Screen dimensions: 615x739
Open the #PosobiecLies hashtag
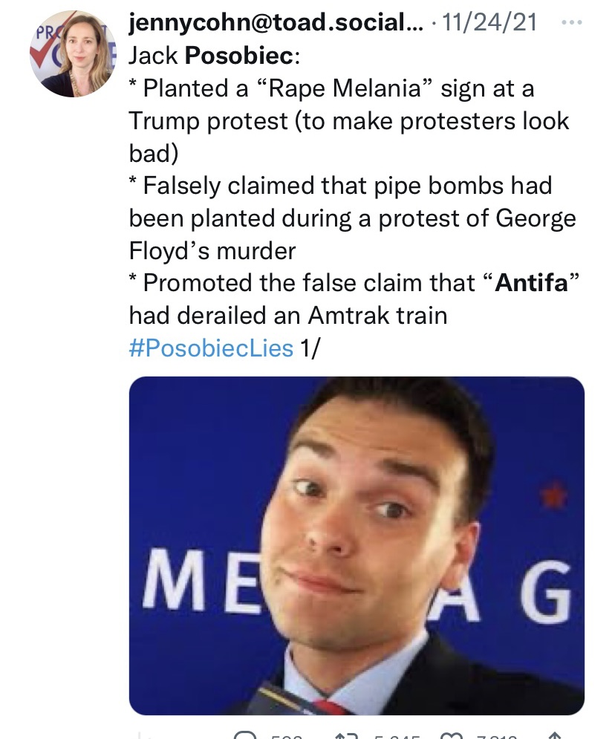tap(211, 348)
